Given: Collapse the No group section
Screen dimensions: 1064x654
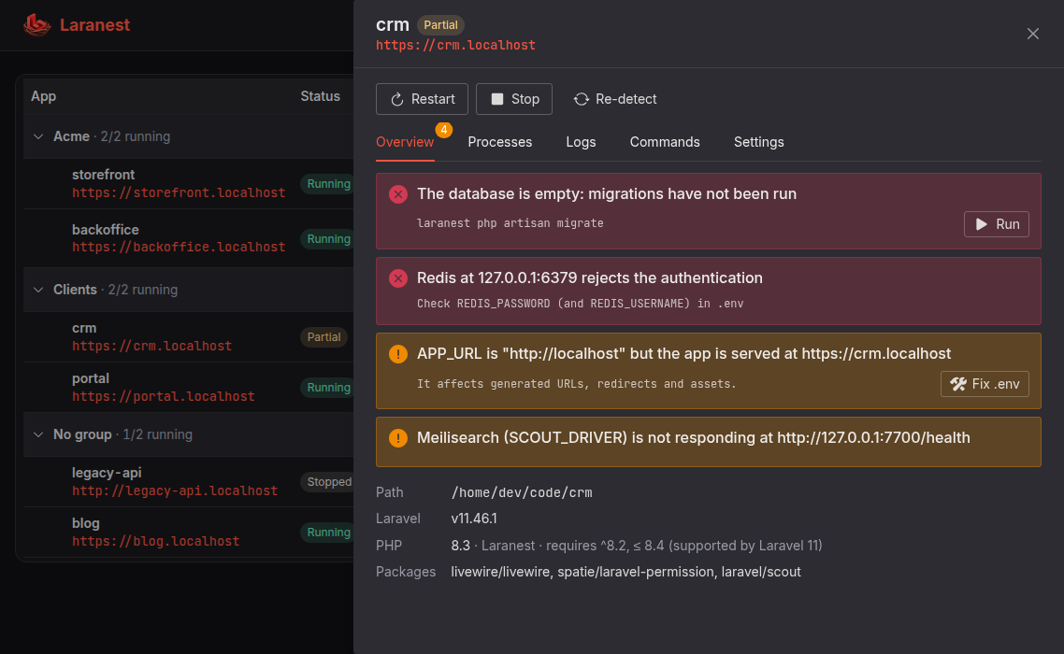Looking at the screenshot, I should (38, 434).
